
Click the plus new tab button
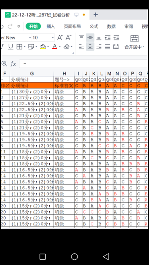pyautogui.click(x=96, y=15)
